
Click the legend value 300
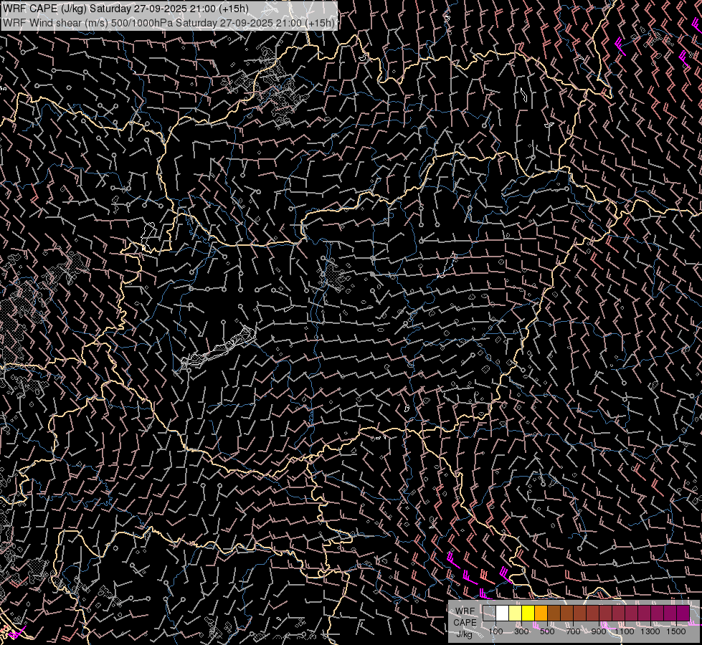click(521, 631)
